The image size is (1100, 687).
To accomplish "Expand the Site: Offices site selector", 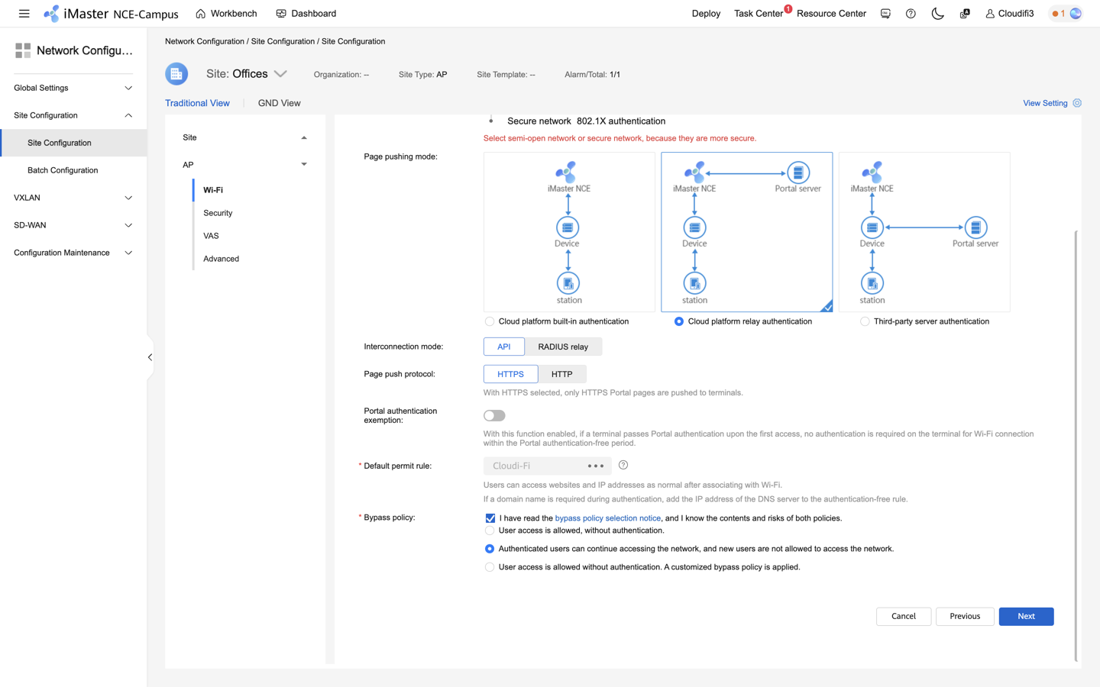I will pyautogui.click(x=280, y=73).
